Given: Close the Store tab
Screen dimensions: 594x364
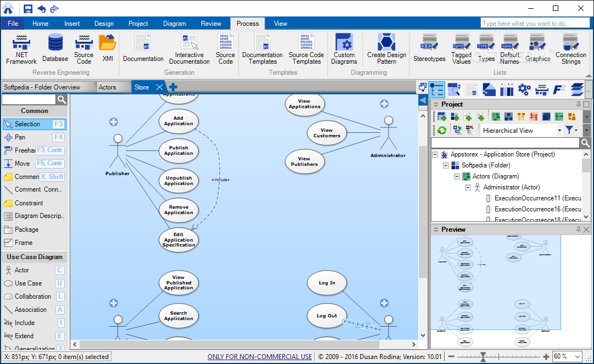Looking at the screenshot, I should point(160,87).
